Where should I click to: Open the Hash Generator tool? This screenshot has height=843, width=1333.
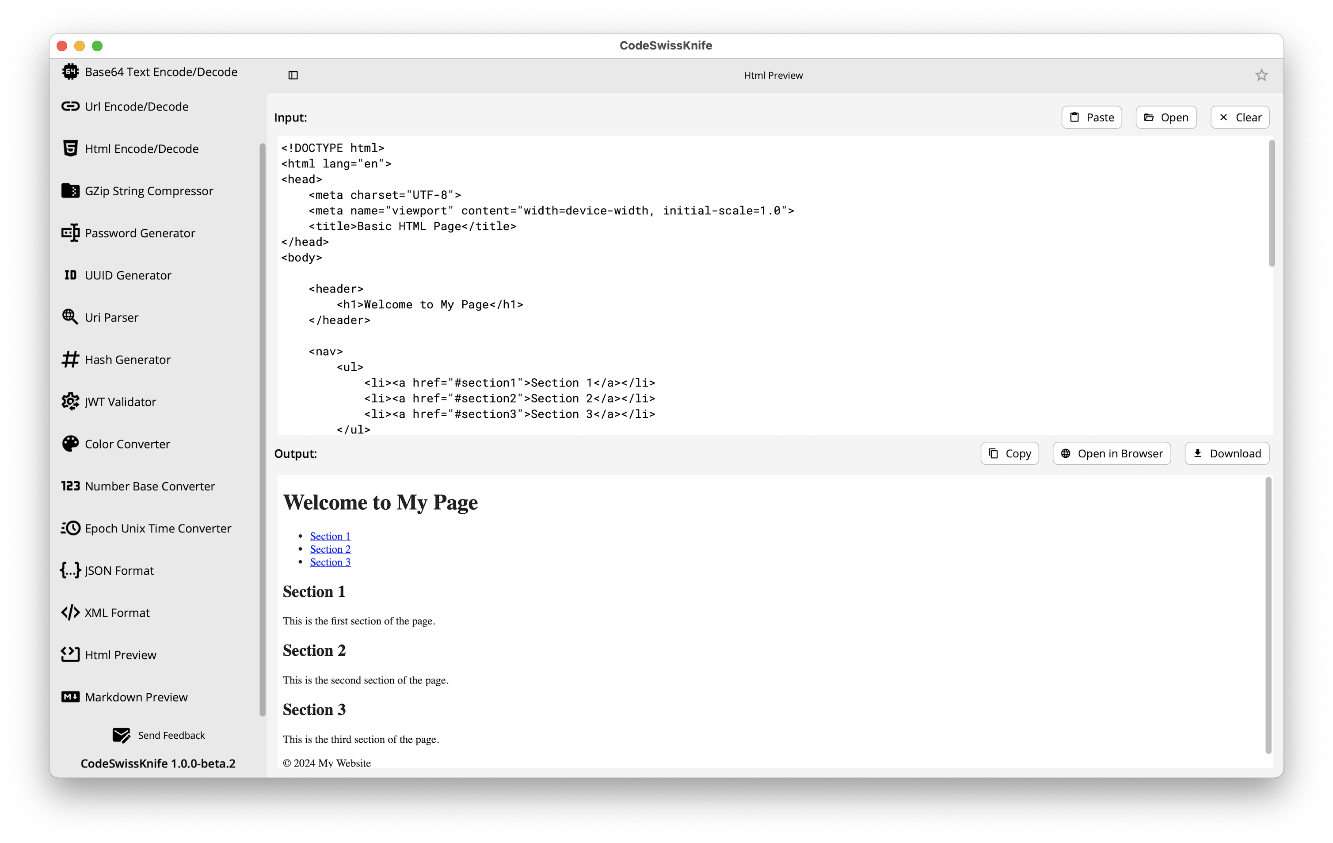(x=128, y=359)
